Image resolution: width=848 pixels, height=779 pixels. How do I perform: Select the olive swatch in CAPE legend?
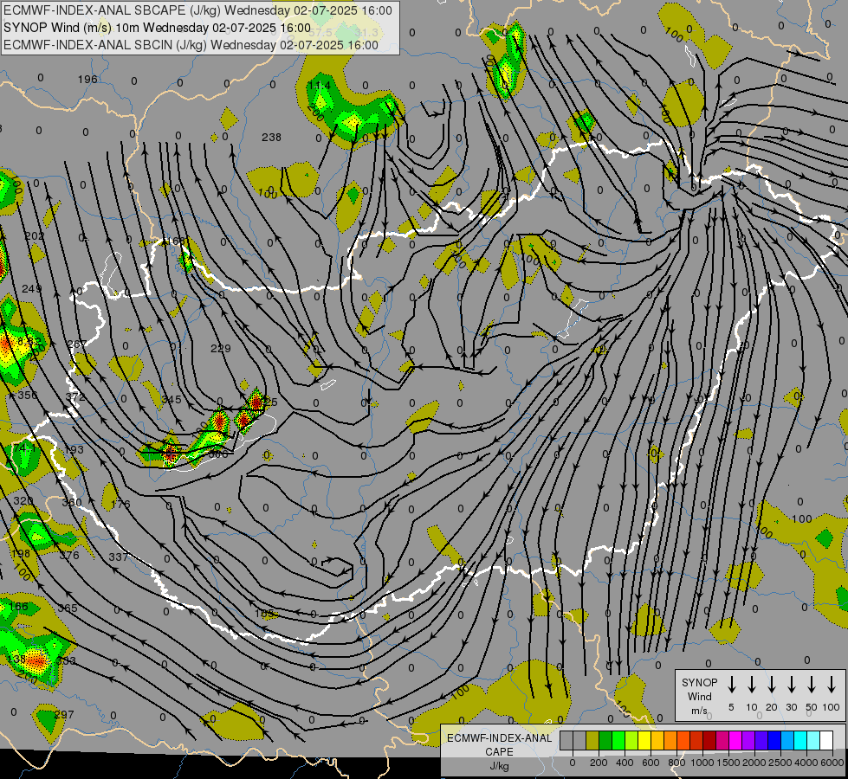click(x=592, y=741)
